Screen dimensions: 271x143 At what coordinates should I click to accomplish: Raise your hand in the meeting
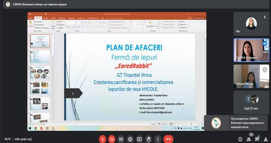pyautogui.click(x=148, y=139)
